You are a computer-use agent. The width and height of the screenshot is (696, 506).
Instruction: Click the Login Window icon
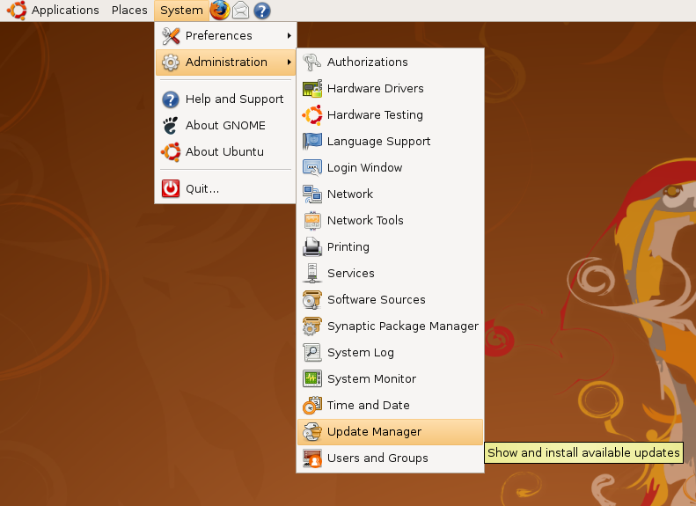[312, 168]
